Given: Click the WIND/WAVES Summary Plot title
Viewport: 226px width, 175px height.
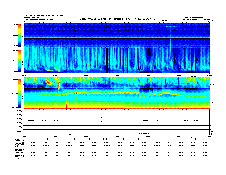Looking at the screenshot, I should coord(118,19).
